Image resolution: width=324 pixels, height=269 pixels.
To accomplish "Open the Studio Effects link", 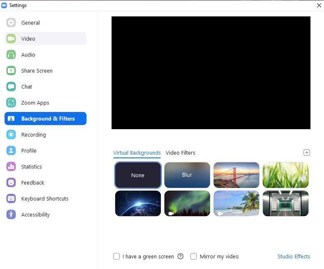I will click(294, 257).
